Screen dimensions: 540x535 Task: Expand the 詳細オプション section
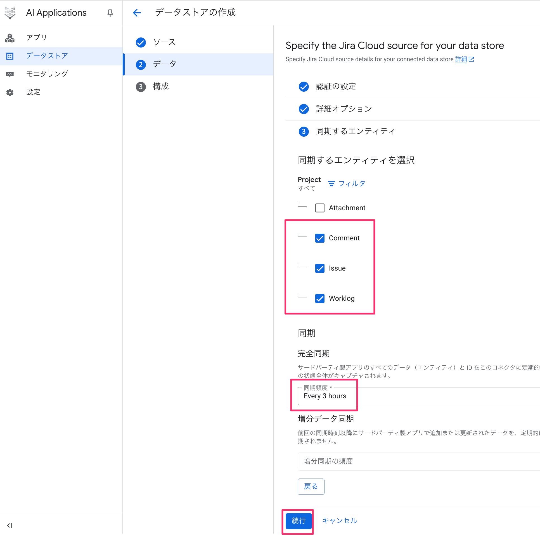click(413, 109)
